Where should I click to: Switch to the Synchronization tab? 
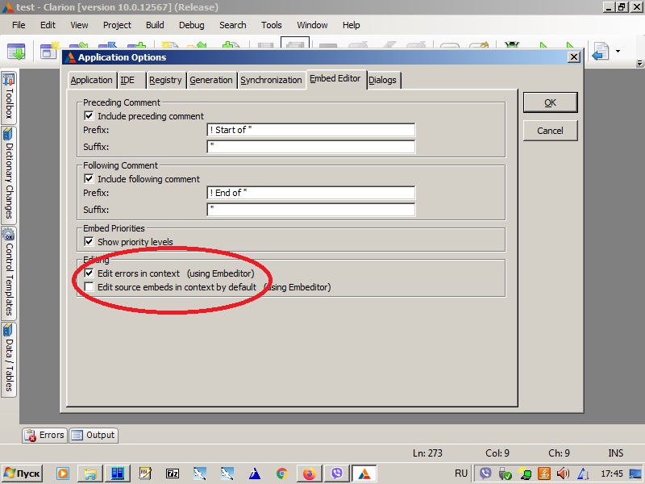(x=271, y=80)
